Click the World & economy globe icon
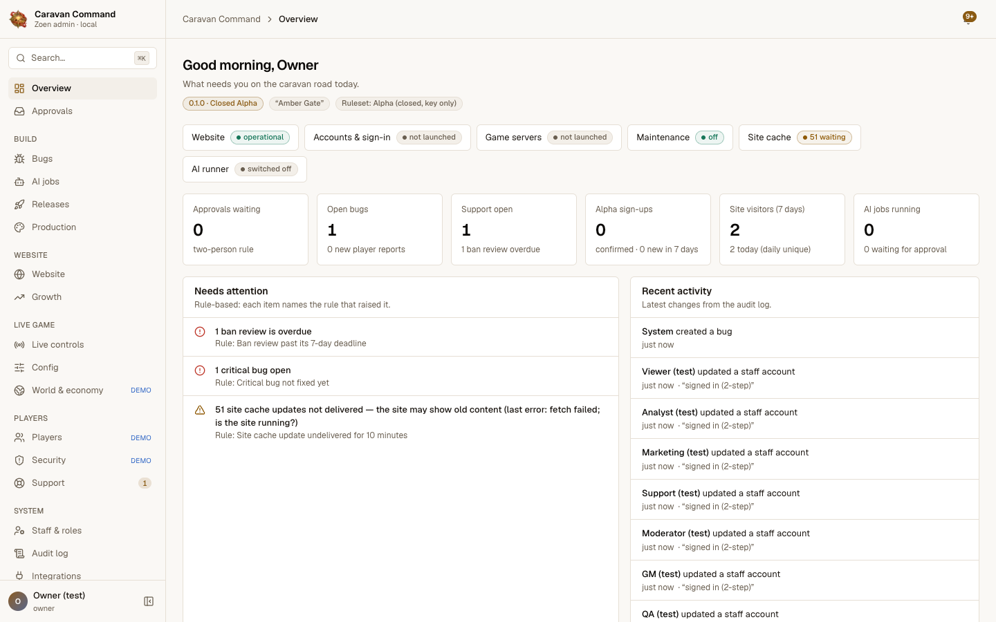The height and width of the screenshot is (622, 996). tap(19, 390)
